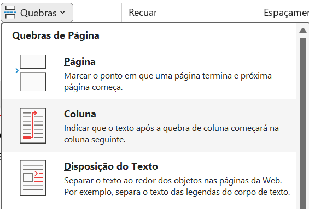
Task: Collapse the Quebras dropdown via its chevron arrow
Action: (x=62, y=13)
